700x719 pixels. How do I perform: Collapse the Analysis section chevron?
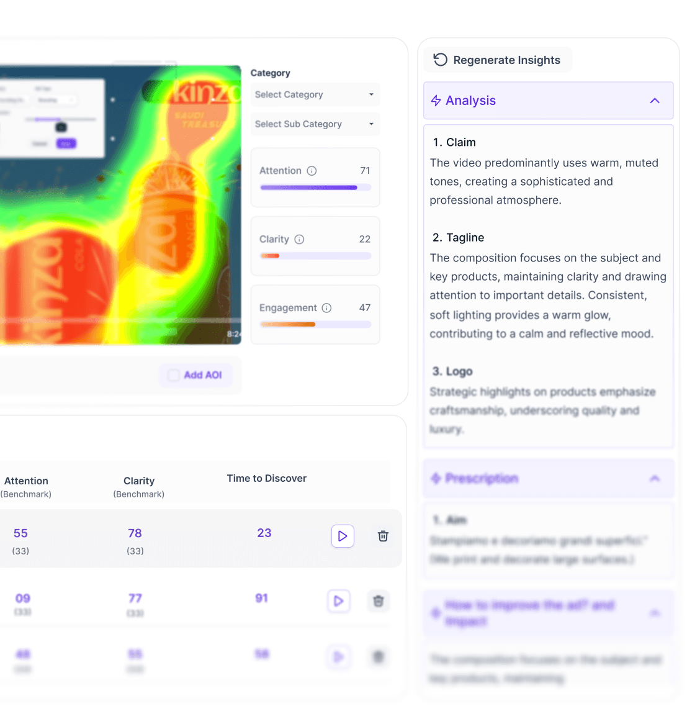(x=655, y=101)
